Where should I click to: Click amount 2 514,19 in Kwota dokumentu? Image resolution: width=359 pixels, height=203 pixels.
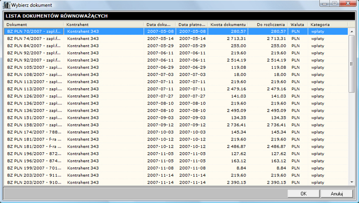click(x=236, y=60)
